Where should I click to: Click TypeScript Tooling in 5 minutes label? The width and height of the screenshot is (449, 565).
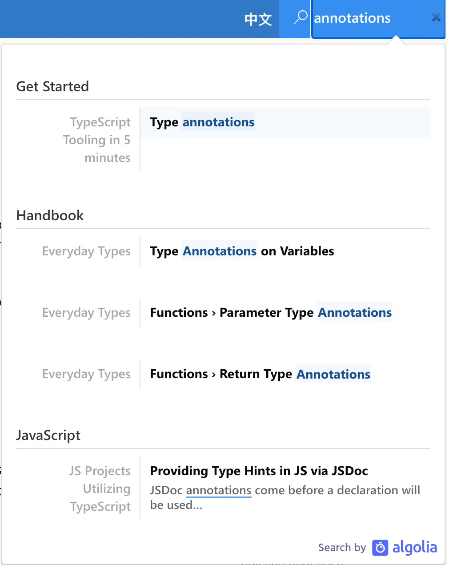coord(97,140)
